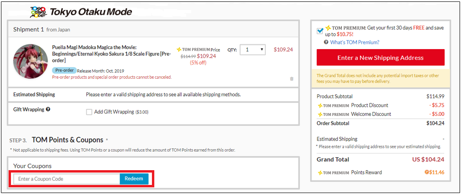Click the Welcome Discount -$5.00 amount
461x194 pixels.
pos(436,114)
